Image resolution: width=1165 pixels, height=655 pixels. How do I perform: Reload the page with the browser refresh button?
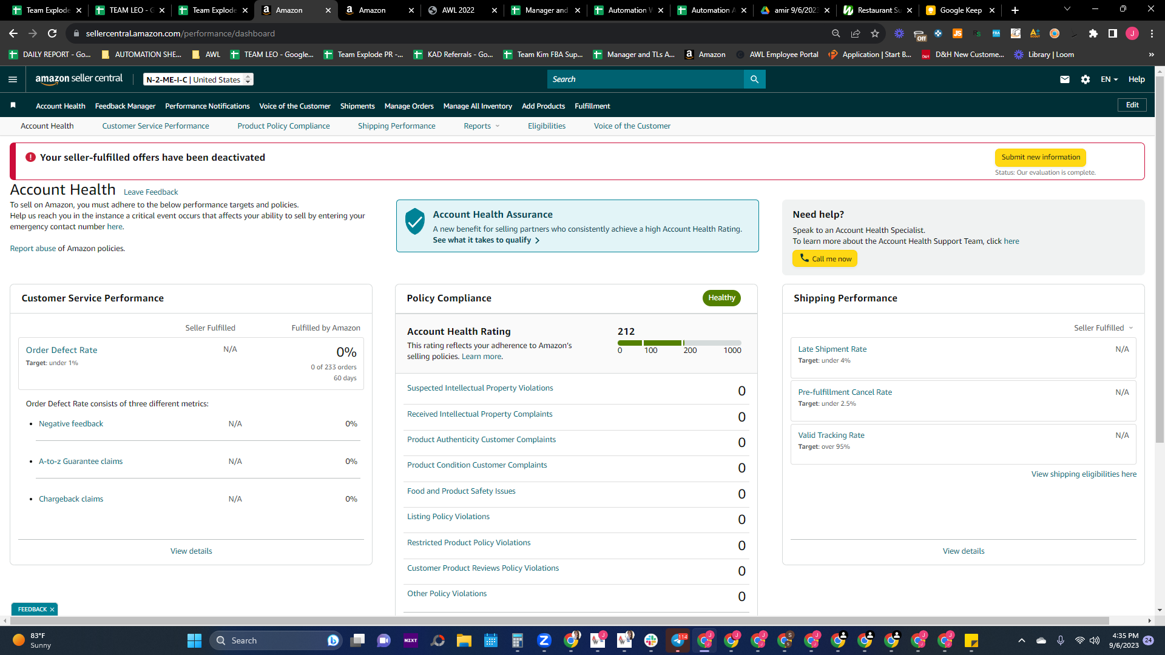click(x=52, y=33)
